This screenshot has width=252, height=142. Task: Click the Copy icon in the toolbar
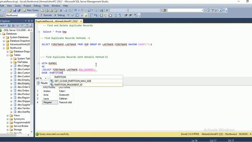65,10
